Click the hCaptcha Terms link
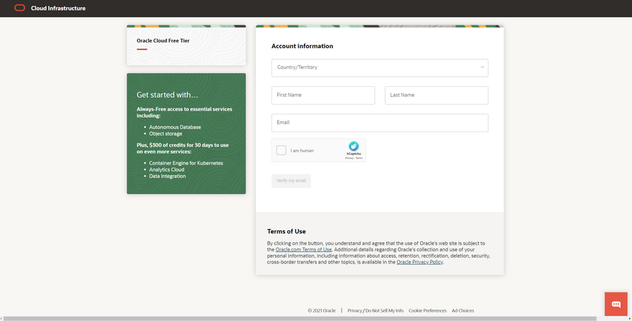This screenshot has width=632, height=321. 359,157
